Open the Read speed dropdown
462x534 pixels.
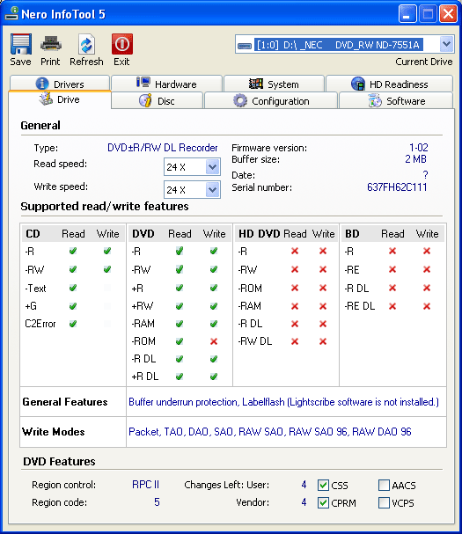point(213,167)
